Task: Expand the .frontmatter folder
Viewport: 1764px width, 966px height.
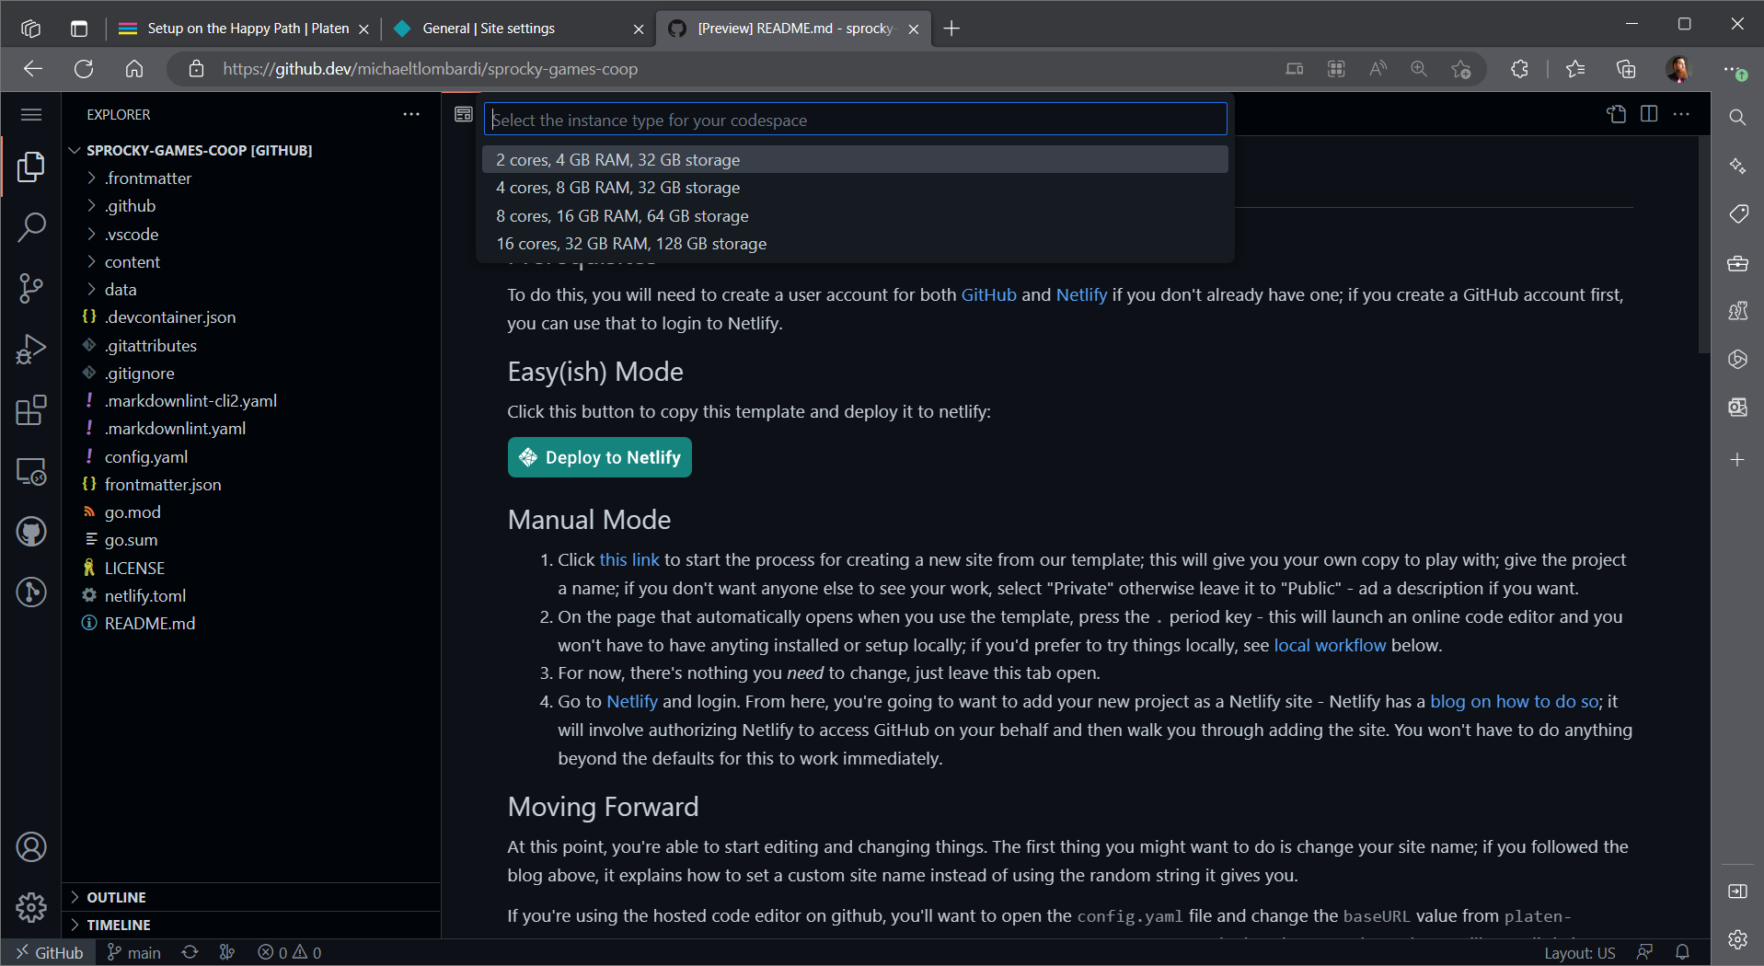Action: [147, 178]
